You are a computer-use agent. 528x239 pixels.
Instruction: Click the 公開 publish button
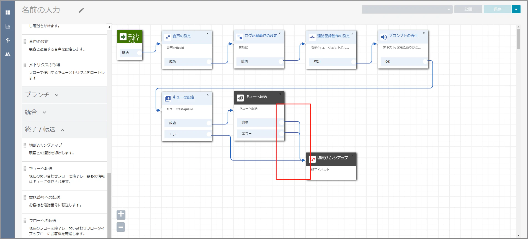pos(468,9)
